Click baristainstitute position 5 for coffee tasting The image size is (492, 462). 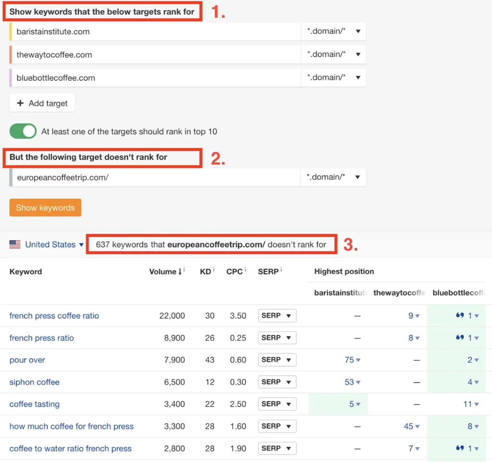click(x=355, y=404)
